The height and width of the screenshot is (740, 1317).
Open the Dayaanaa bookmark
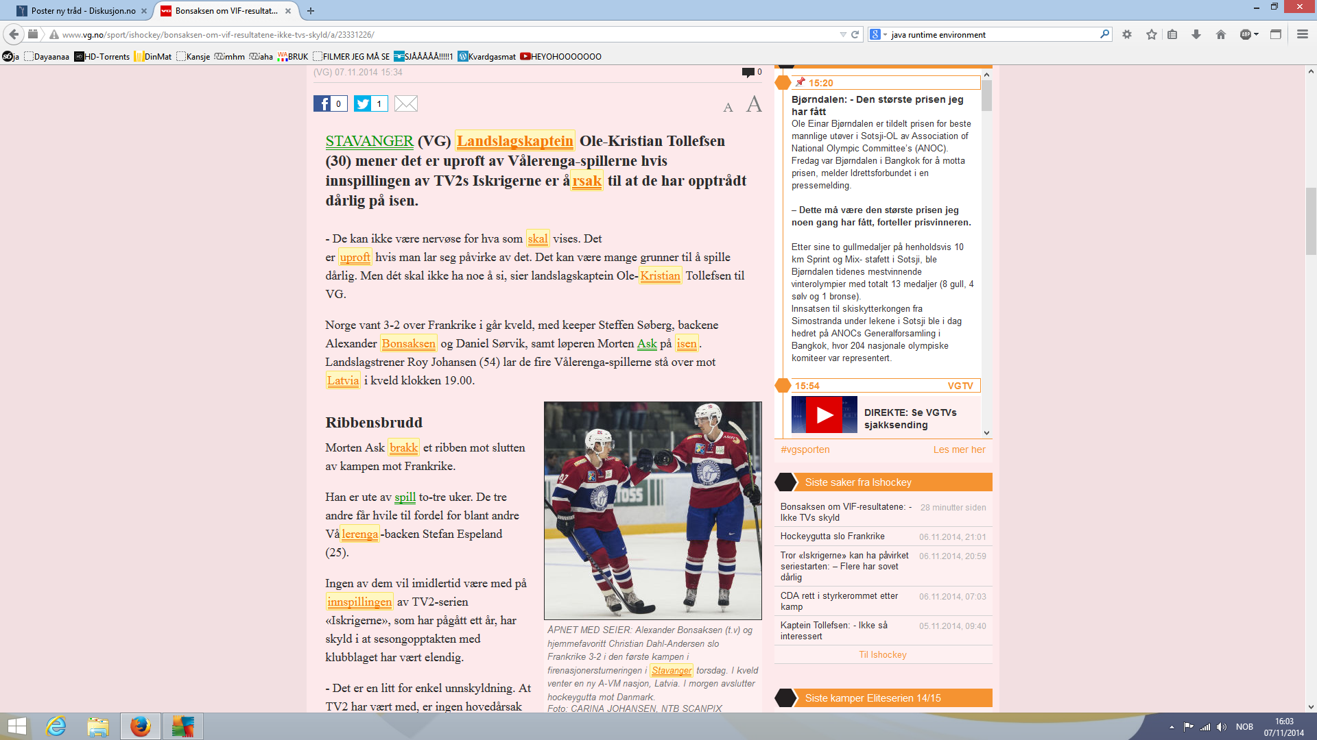(x=47, y=57)
